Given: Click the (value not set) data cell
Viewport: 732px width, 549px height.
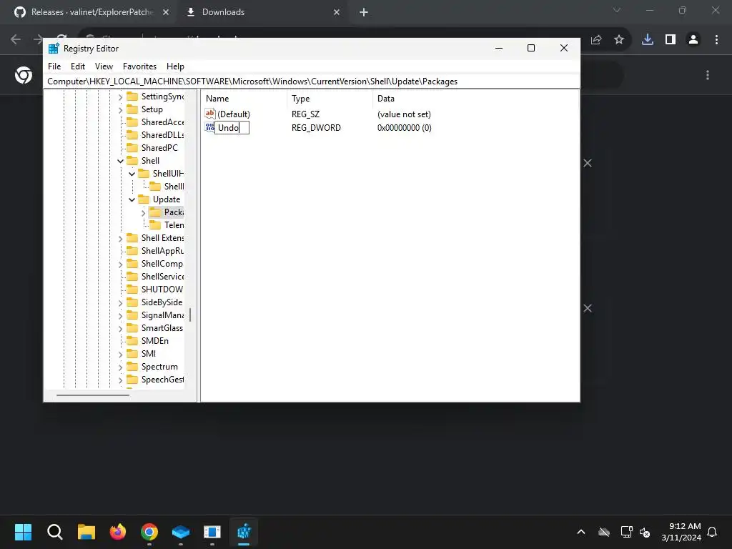Looking at the screenshot, I should (404, 114).
